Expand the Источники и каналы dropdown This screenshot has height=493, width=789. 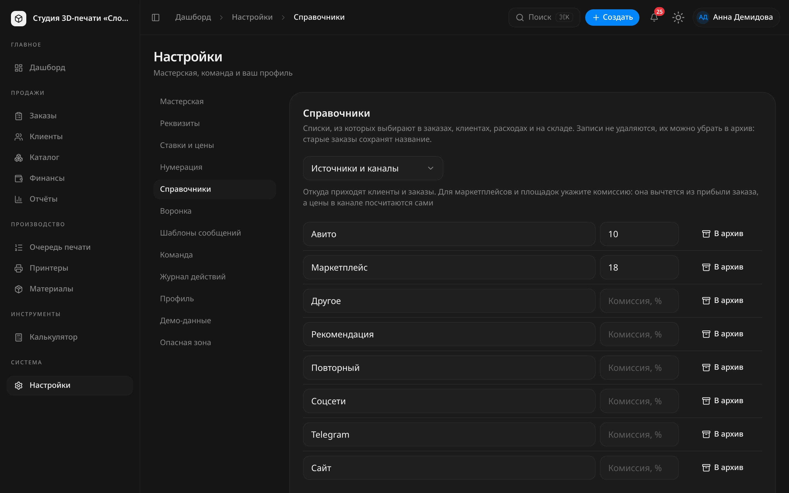point(373,168)
